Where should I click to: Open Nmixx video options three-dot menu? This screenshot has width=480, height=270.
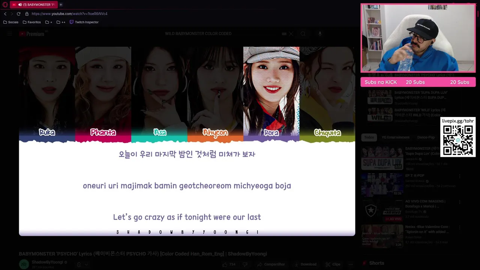coord(460,228)
